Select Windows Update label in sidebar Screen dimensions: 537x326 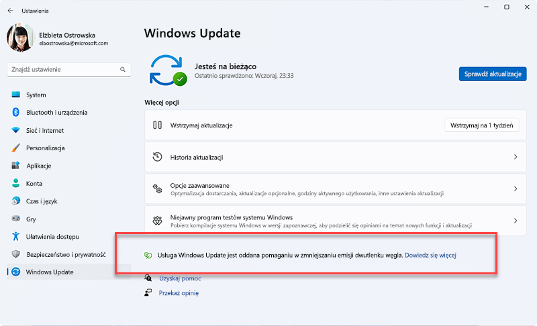[x=50, y=272]
